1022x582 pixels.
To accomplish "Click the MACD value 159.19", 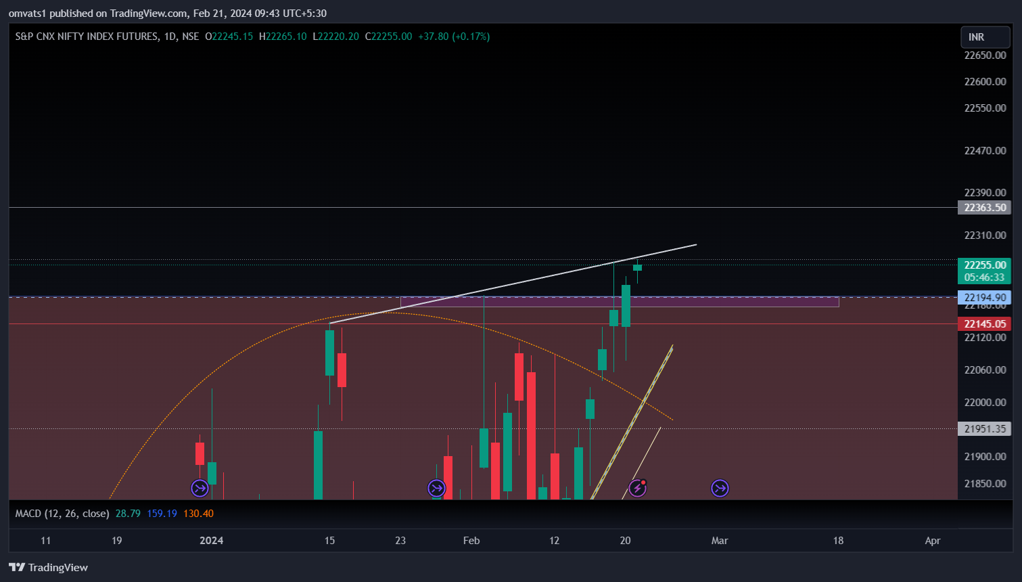I will tap(162, 514).
